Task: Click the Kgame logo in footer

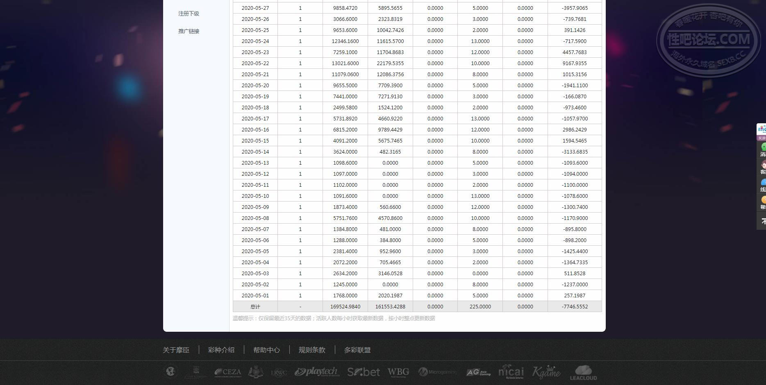Action: 546,372
